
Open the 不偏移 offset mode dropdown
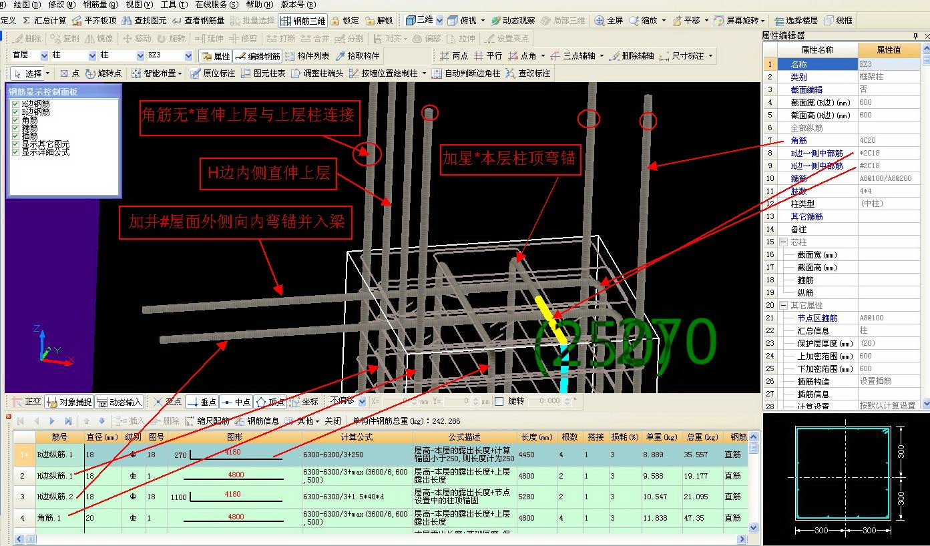[x=361, y=401]
